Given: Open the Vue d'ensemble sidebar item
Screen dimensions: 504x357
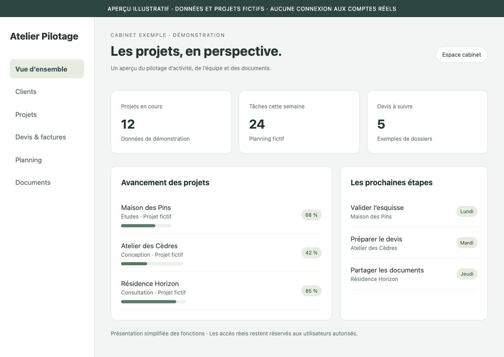Looking at the screenshot, I should (47, 69).
